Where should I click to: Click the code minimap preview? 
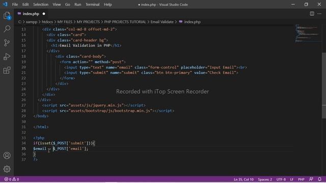click(308, 33)
